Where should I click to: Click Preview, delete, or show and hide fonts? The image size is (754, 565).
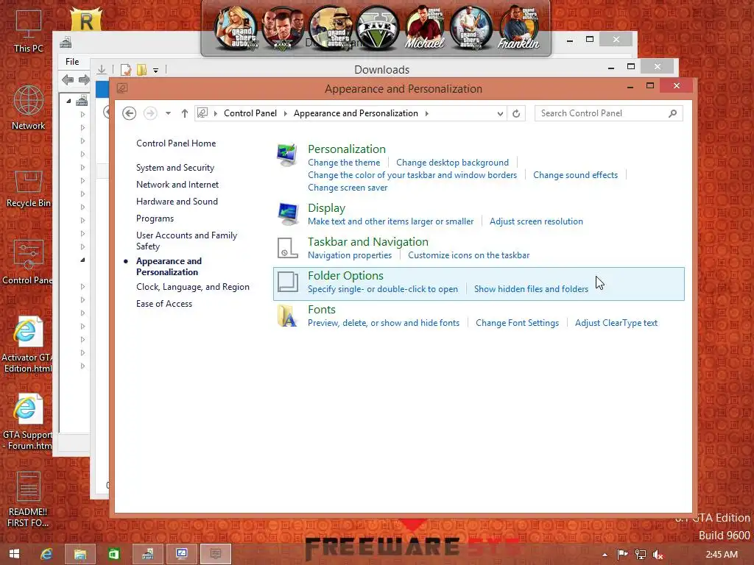point(383,323)
